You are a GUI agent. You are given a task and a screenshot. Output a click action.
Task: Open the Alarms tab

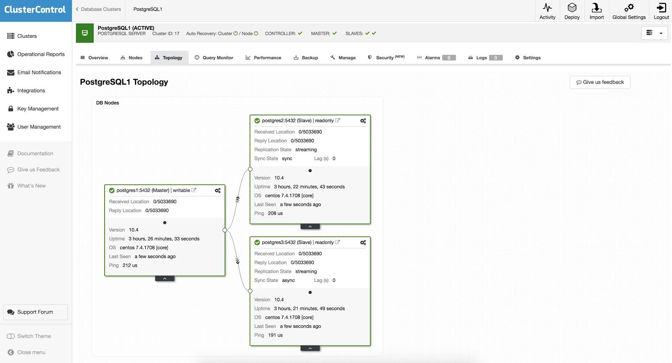pos(436,58)
